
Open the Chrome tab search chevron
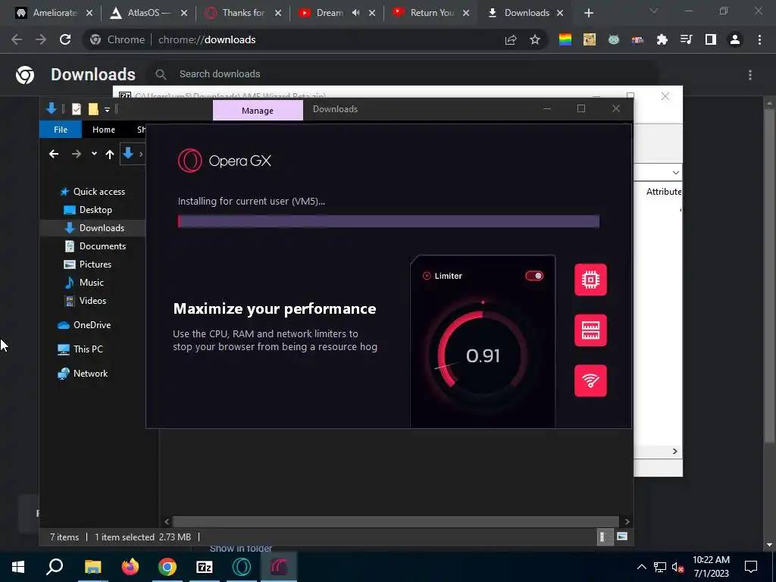[x=654, y=11]
